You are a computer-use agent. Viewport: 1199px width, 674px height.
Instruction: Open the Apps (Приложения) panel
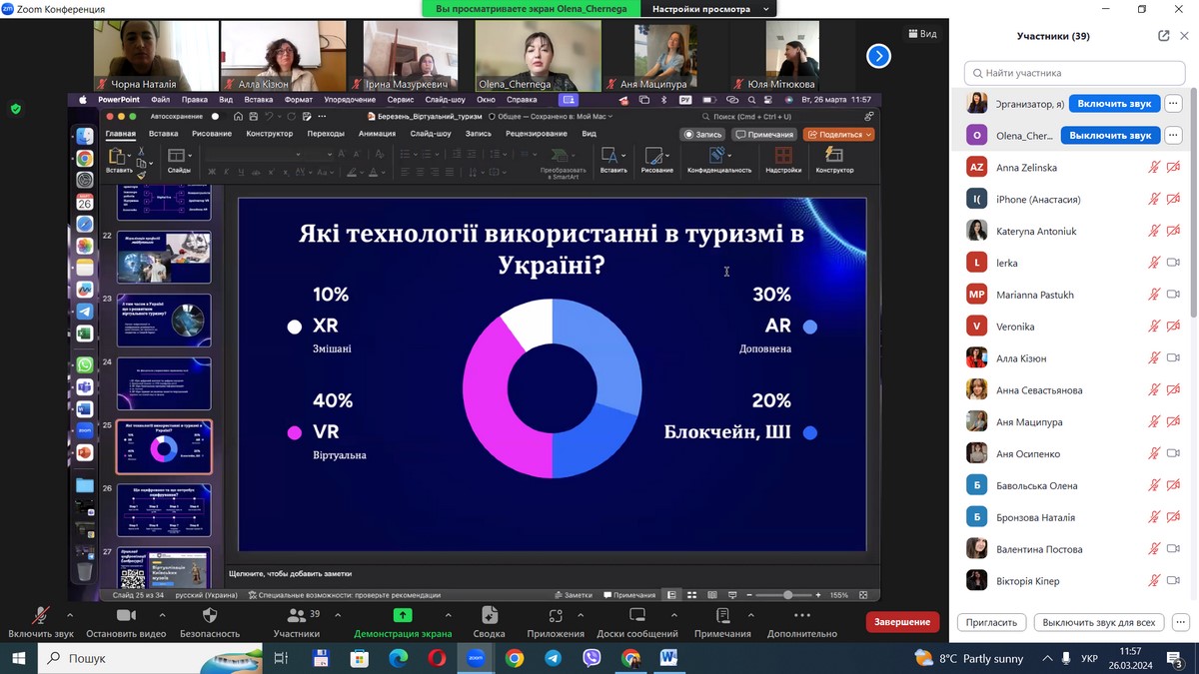click(x=556, y=615)
